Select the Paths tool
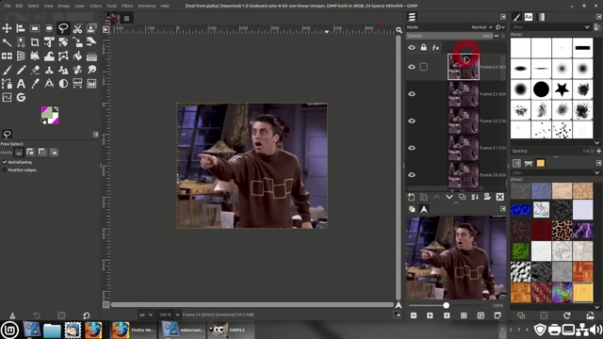The height and width of the screenshot is (339, 603). pyautogui.click(x=7, y=84)
